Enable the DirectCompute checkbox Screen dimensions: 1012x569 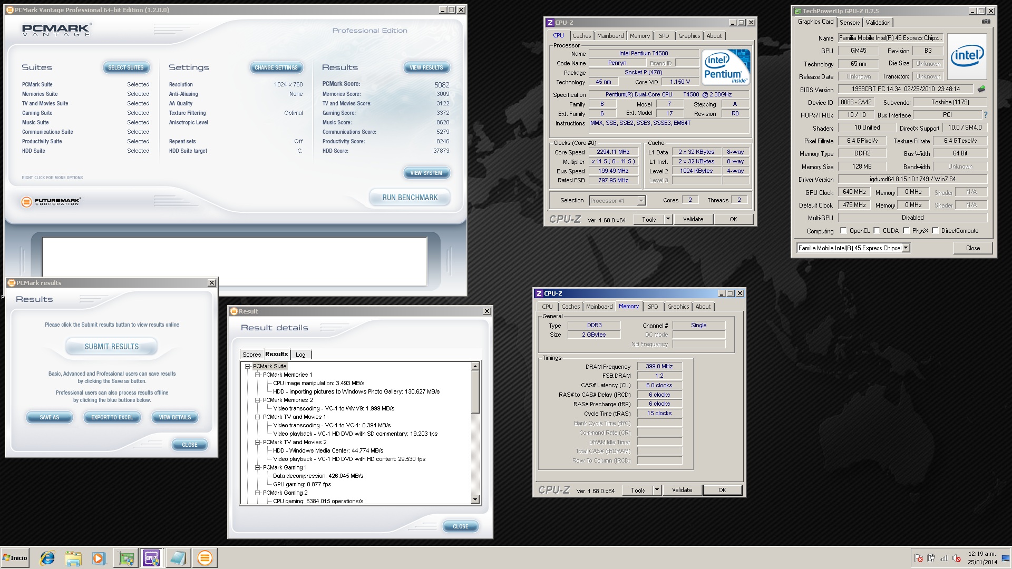coord(935,231)
